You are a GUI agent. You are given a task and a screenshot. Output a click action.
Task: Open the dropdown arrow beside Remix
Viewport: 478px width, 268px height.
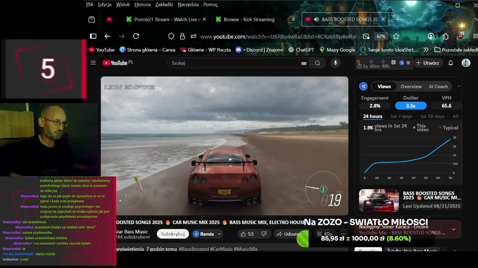coord(219,234)
